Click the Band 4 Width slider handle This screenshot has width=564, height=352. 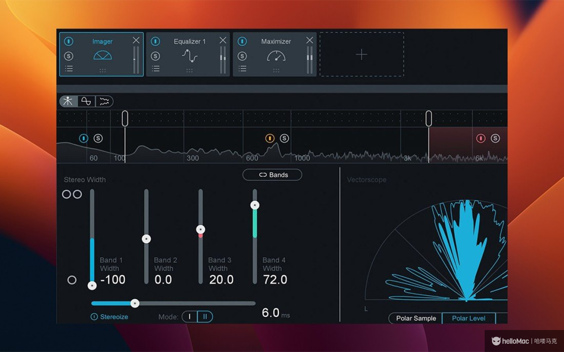(x=255, y=205)
